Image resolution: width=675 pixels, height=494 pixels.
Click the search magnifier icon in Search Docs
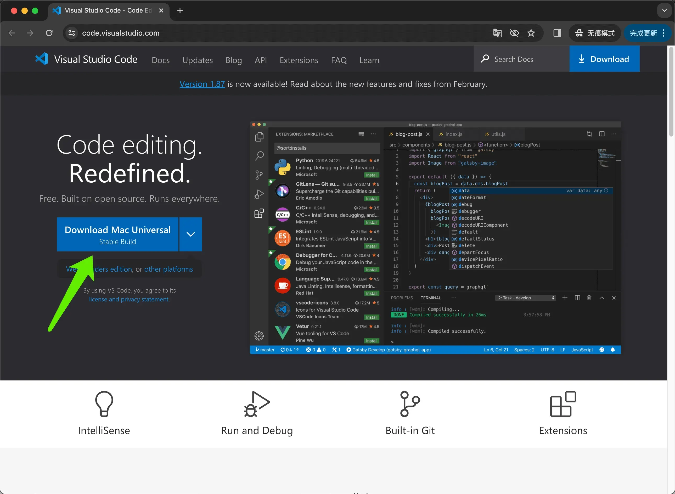pos(485,59)
